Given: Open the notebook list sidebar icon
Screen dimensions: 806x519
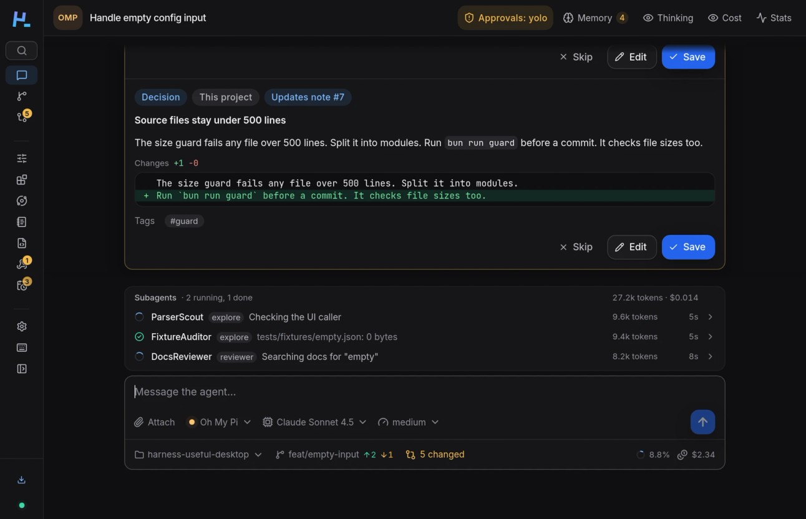Looking at the screenshot, I should pyautogui.click(x=21, y=222).
